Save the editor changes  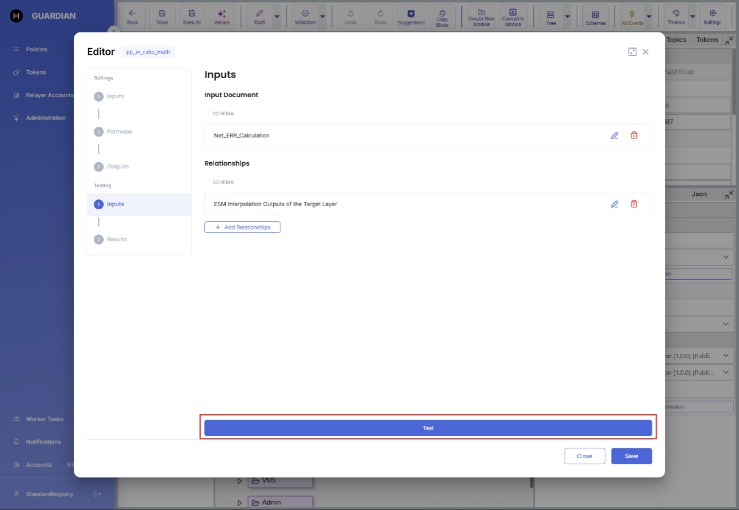(x=631, y=456)
